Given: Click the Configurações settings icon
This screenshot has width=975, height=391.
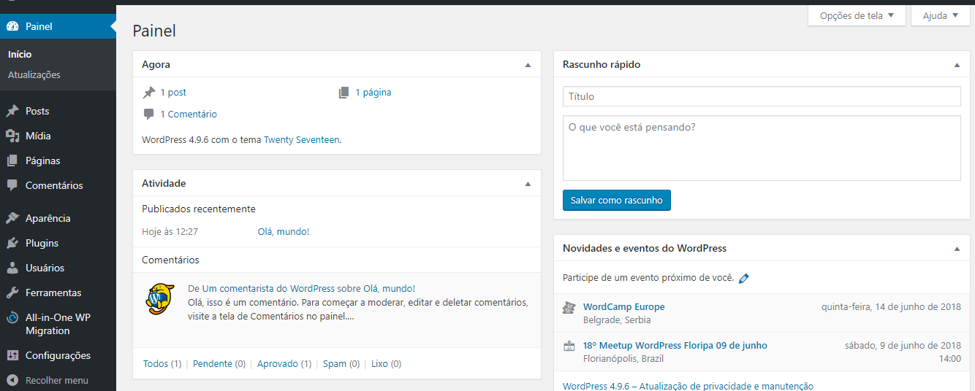Looking at the screenshot, I should pos(12,355).
